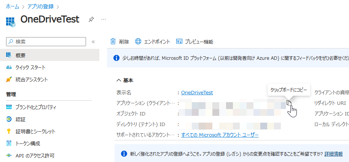Click the 削除 trash can icon
The image size is (349, 162).
pyautogui.click(x=113, y=41)
